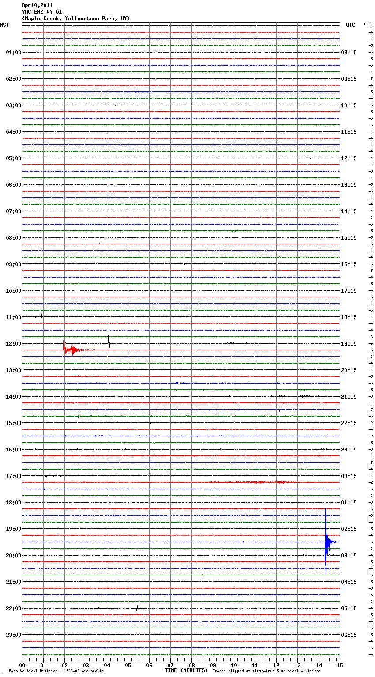Select the 11:00 MST time label
375x677 pixels.
pos(13,317)
